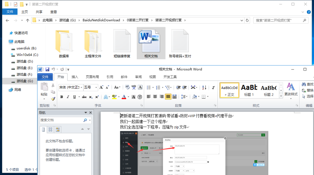Image resolution: width=314 pixels, height=175 pixels.
Task: Click the Shrink Font icon
Action: 107,87
